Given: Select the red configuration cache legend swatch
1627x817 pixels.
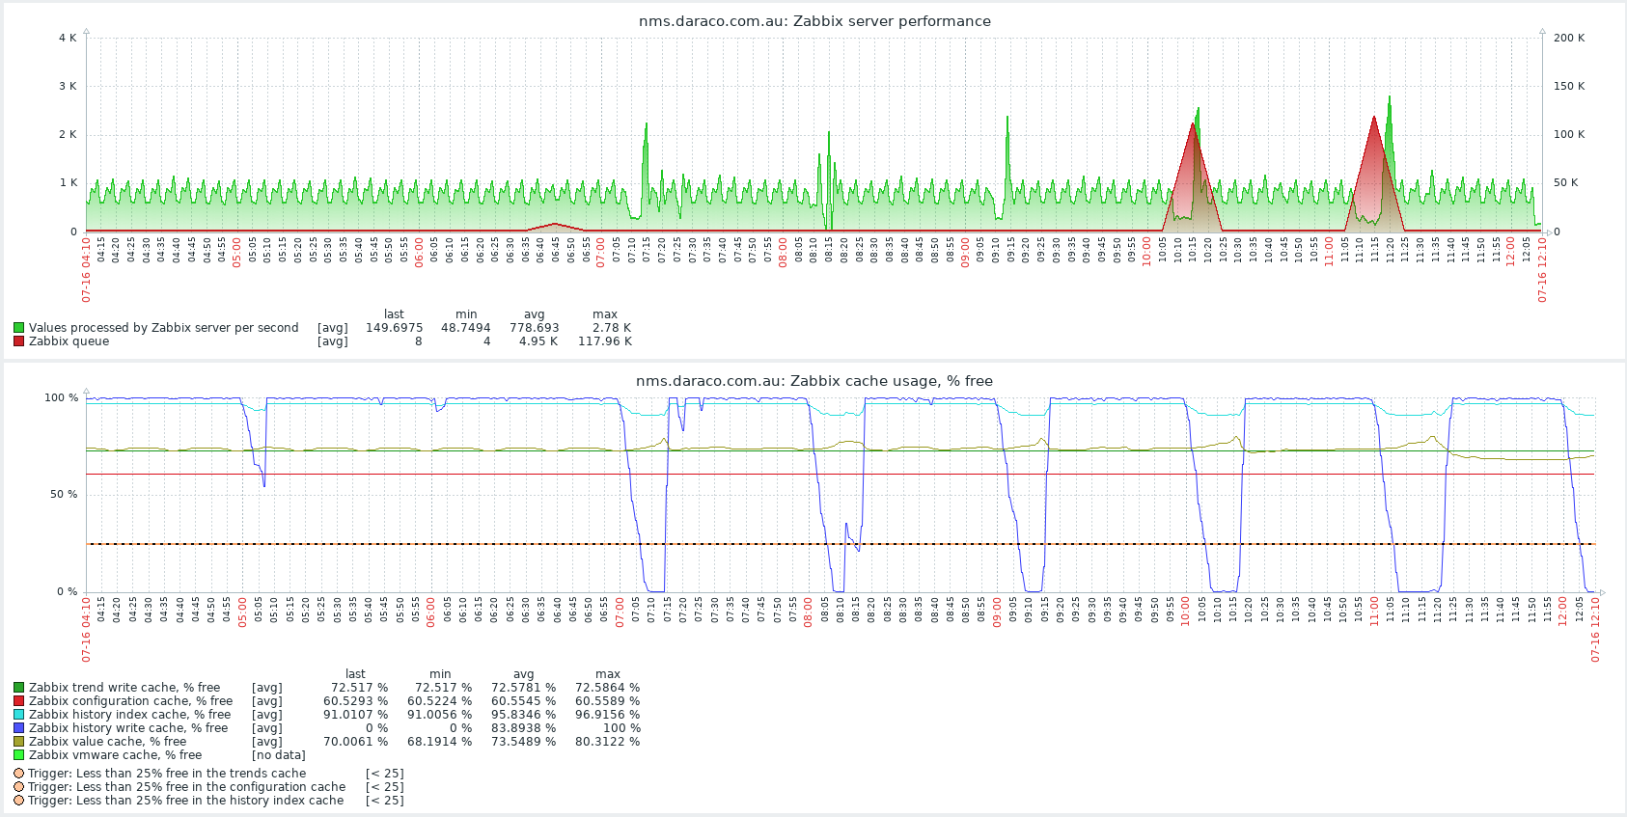Looking at the screenshot, I should [18, 701].
